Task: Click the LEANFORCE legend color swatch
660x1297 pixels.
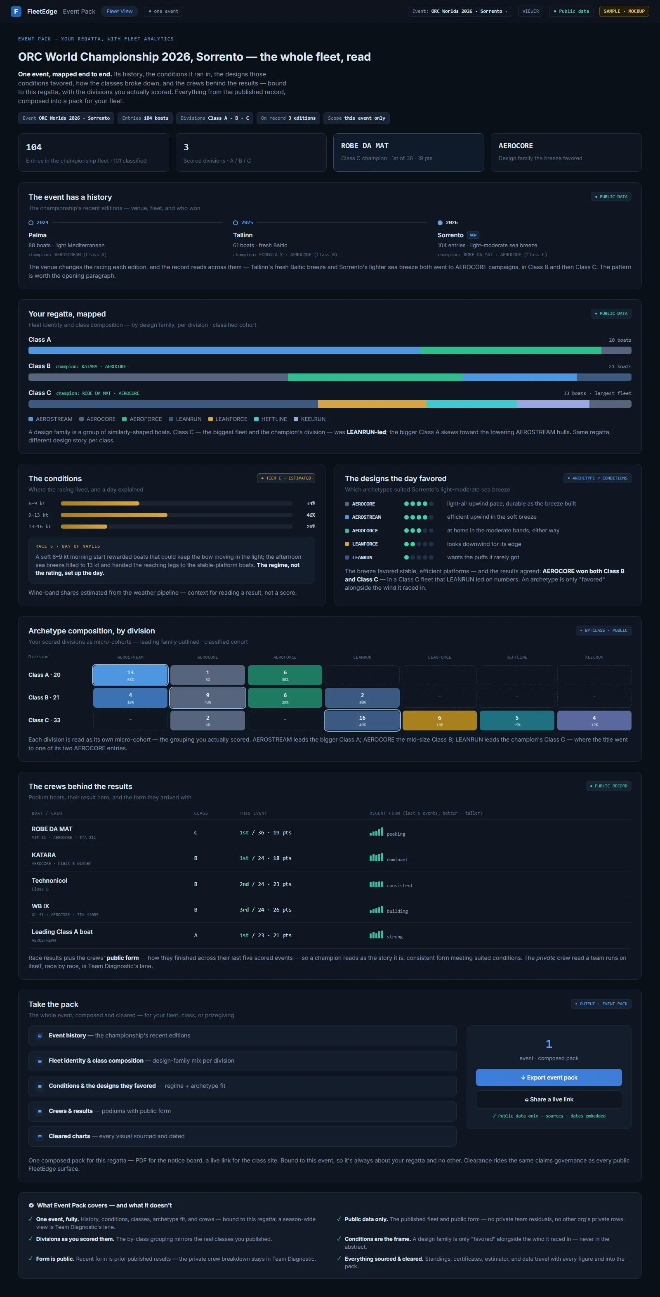Action: click(x=210, y=419)
